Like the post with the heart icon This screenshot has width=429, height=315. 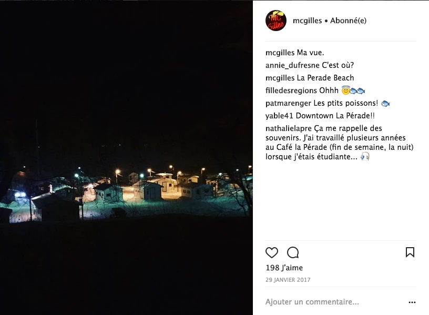pos(272,252)
